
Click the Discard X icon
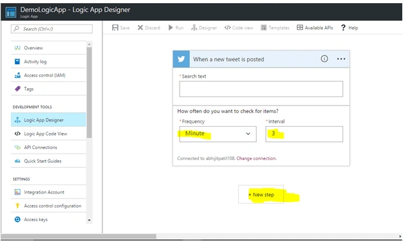point(140,28)
